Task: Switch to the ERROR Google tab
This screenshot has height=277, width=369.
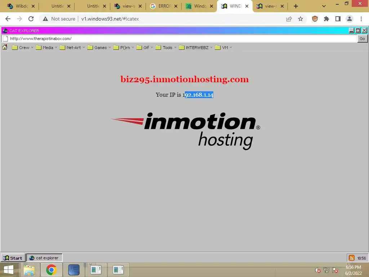Action: [164, 6]
